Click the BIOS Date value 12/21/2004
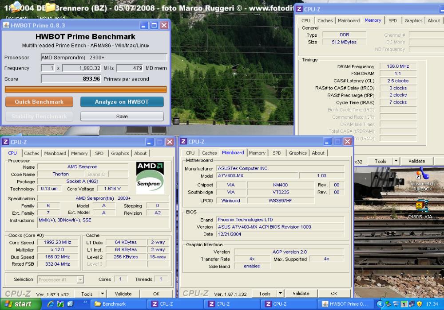Viewport: 444px width, 310px height. coord(280,234)
